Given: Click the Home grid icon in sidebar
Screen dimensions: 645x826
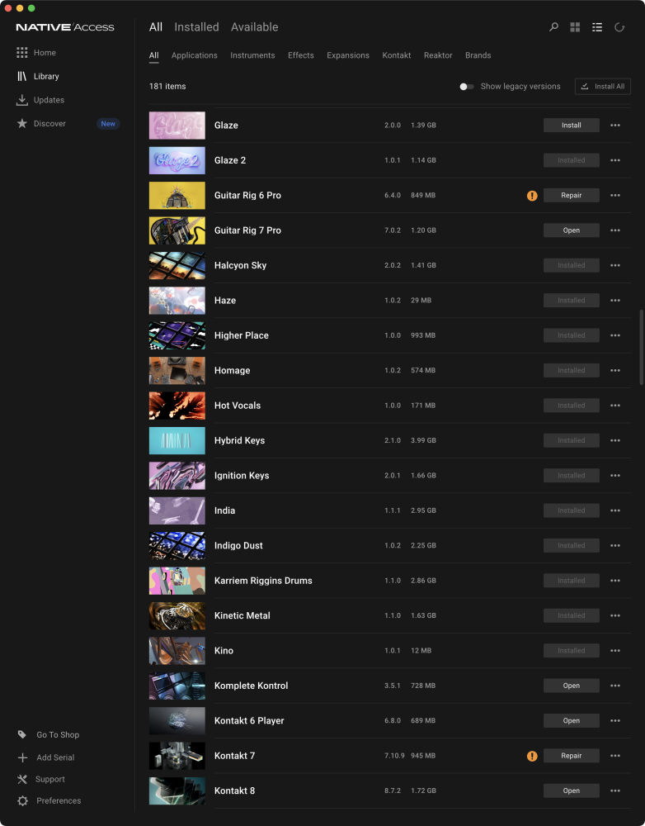Looking at the screenshot, I should (x=21, y=53).
